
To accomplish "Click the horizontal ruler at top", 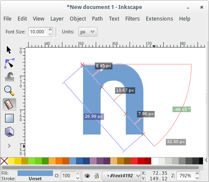I will tap(115, 45).
